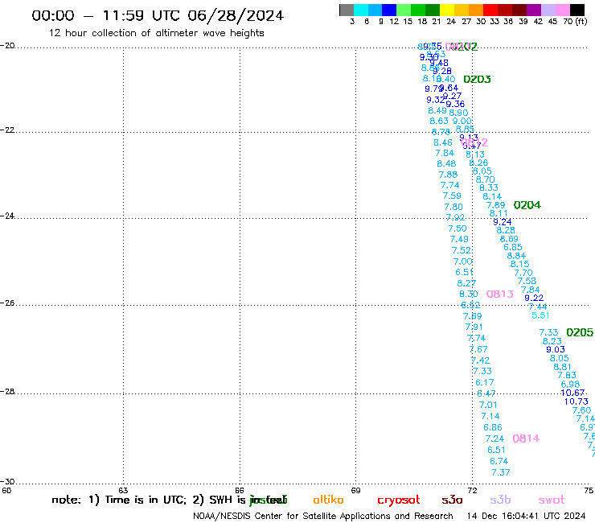This screenshot has width=595, height=523.
Task: Click the wave height value 8.23
Action: [x=552, y=341]
